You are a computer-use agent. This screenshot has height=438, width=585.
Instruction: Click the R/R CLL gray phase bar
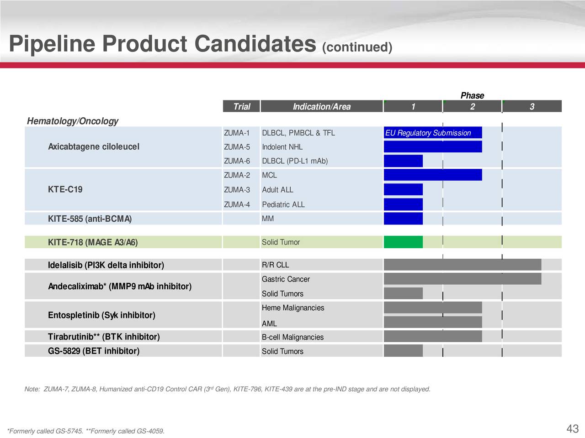[463, 265]
